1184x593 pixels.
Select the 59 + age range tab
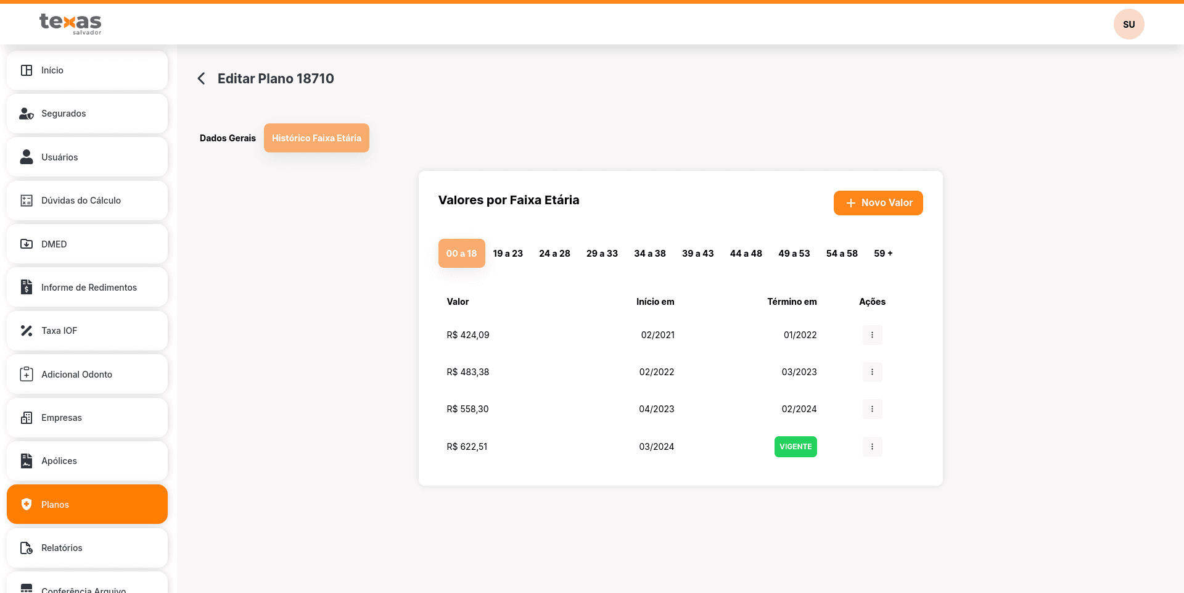point(883,254)
